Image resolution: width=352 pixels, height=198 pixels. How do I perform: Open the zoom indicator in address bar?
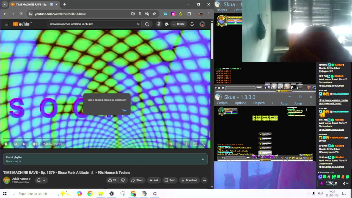tap(140, 14)
